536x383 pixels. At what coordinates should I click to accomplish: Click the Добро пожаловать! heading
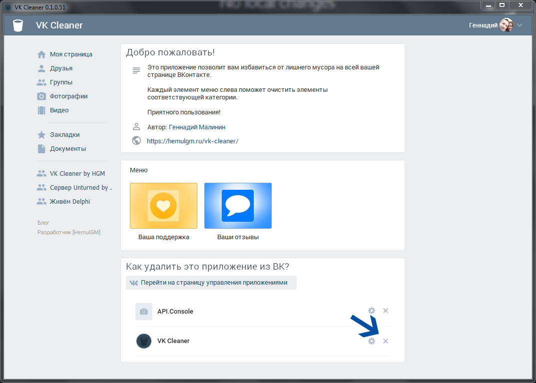click(170, 52)
